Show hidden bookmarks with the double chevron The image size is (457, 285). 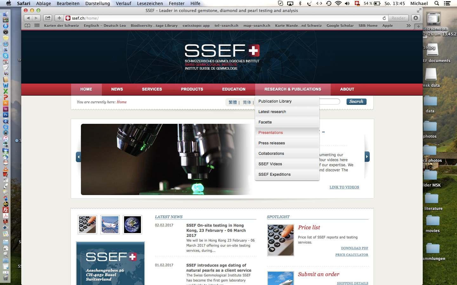click(x=408, y=26)
